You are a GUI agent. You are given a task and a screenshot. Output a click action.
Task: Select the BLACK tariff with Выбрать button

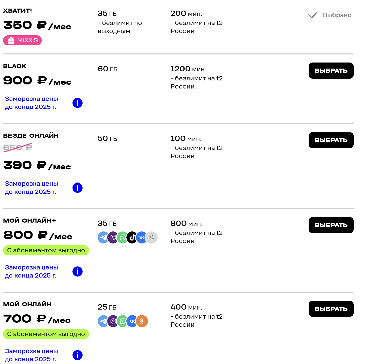331,71
